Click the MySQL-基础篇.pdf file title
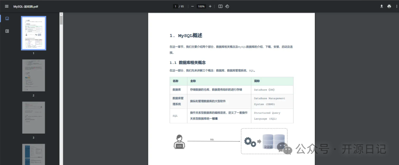399x165 pixels. tap(26, 6)
